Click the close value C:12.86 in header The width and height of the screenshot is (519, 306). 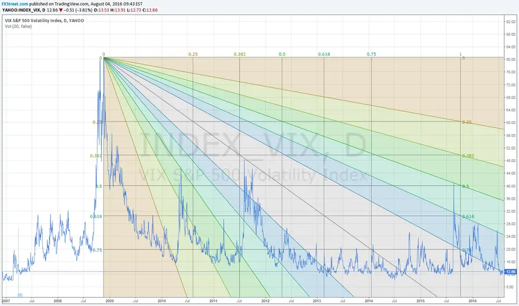[150, 10]
